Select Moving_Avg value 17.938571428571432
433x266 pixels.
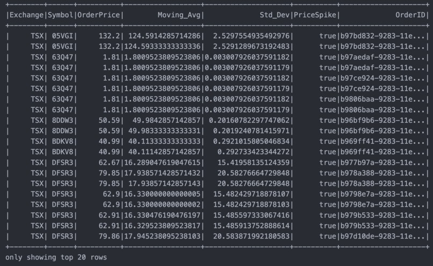pos(162,173)
